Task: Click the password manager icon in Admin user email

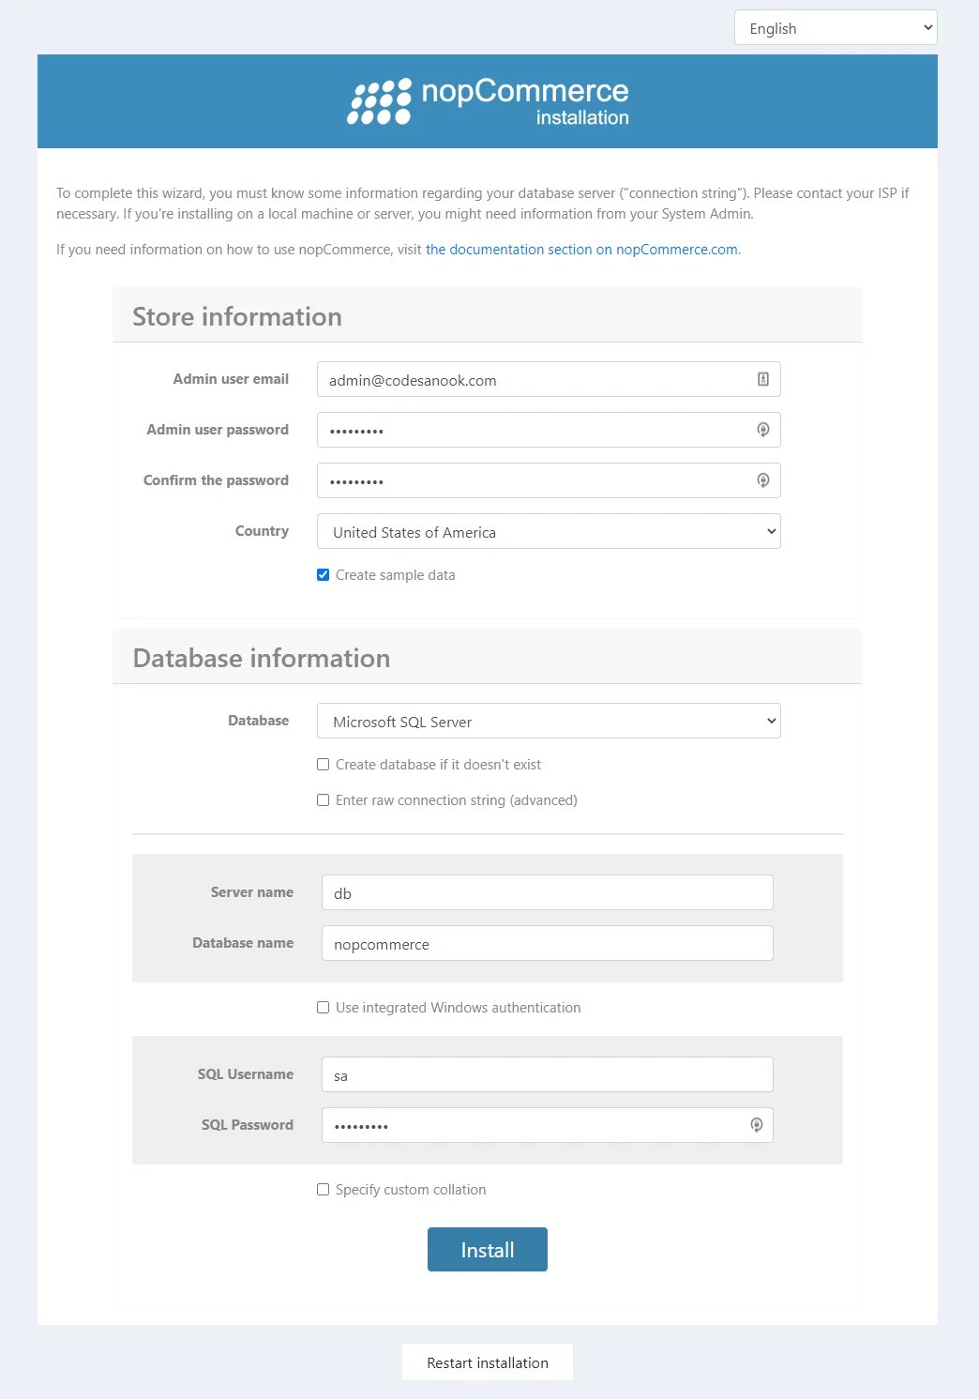Action: coord(763,379)
